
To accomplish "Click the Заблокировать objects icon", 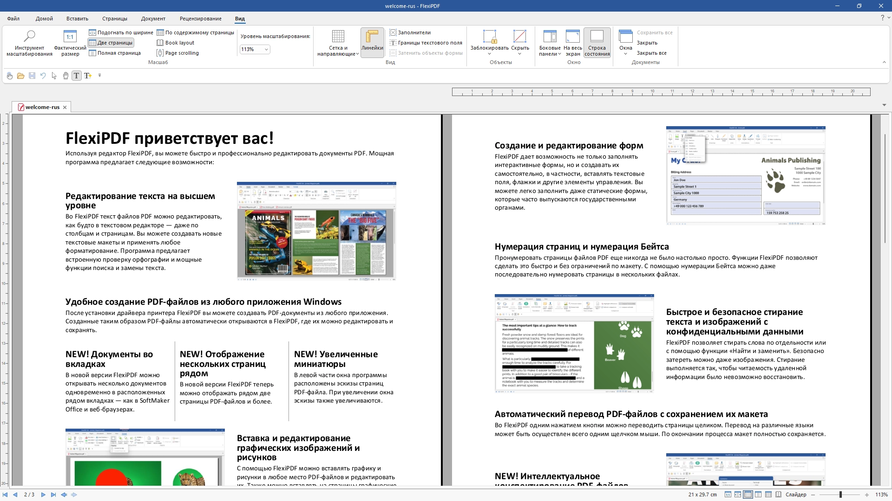I will click(489, 36).
